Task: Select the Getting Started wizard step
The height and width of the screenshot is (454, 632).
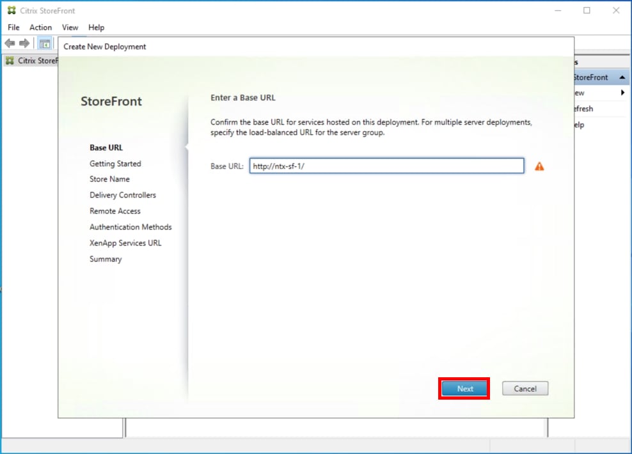Action: 115,164
